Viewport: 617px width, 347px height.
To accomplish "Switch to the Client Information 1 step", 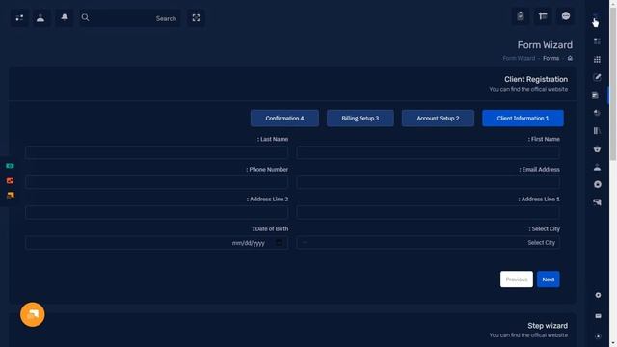I will pos(523,118).
